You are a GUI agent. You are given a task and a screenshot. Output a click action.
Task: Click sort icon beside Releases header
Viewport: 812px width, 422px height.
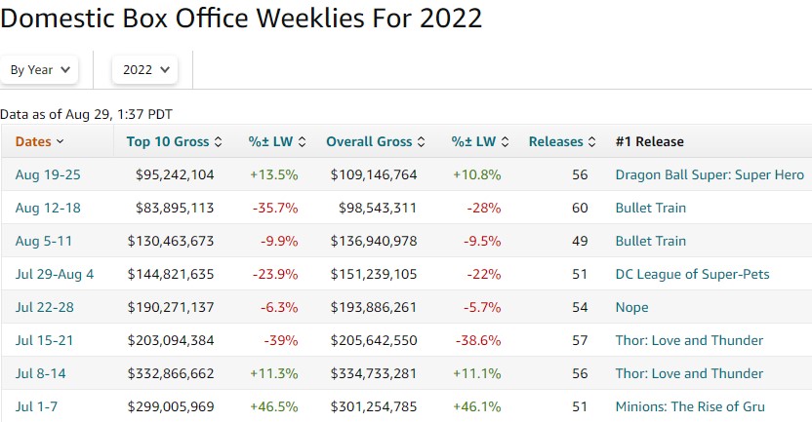[592, 141]
